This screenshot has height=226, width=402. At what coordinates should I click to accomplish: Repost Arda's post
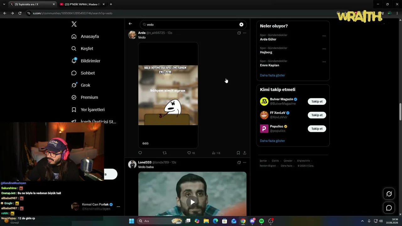(x=165, y=153)
